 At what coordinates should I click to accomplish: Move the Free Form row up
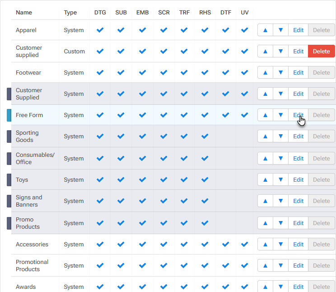coord(265,115)
